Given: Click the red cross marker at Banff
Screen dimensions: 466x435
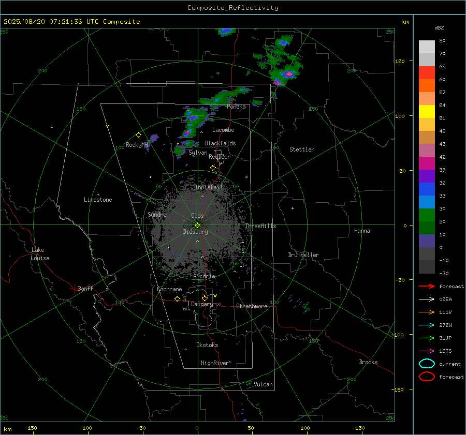Looking at the screenshot, I should pyautogui.click(x=74, y=289).
